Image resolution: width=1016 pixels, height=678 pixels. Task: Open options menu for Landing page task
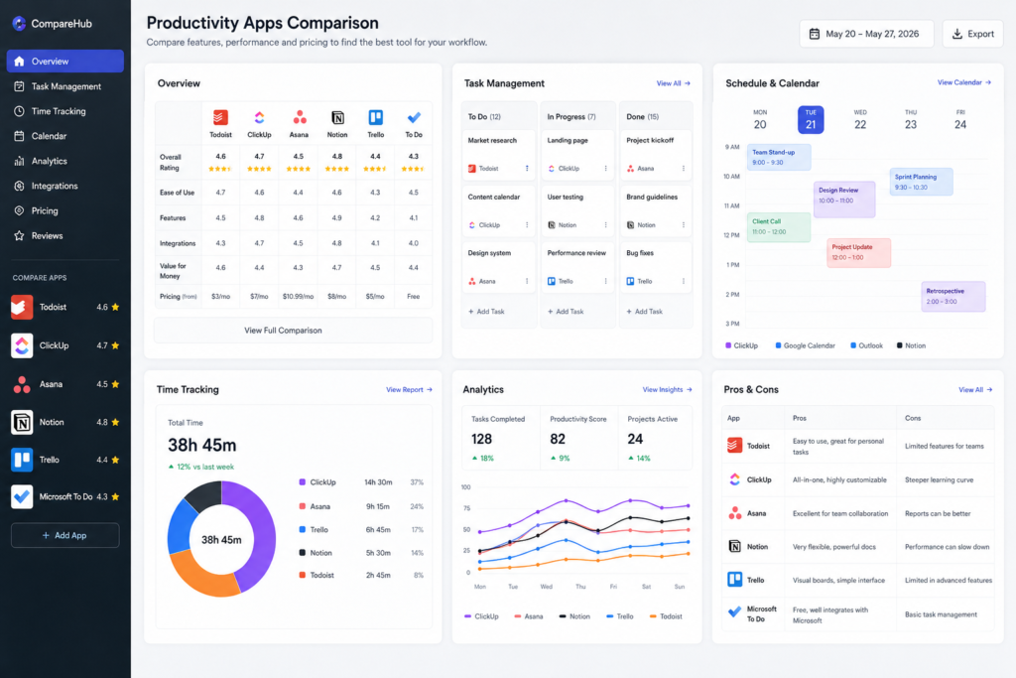tap(606, 169)
